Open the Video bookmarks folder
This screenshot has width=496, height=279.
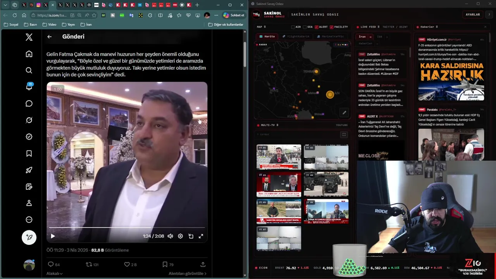point(49,24)
